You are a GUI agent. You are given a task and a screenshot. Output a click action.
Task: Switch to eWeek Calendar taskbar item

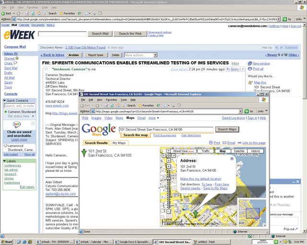point(94,242)
